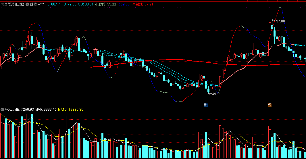Click the 49.11 low price label

point(216,94)
